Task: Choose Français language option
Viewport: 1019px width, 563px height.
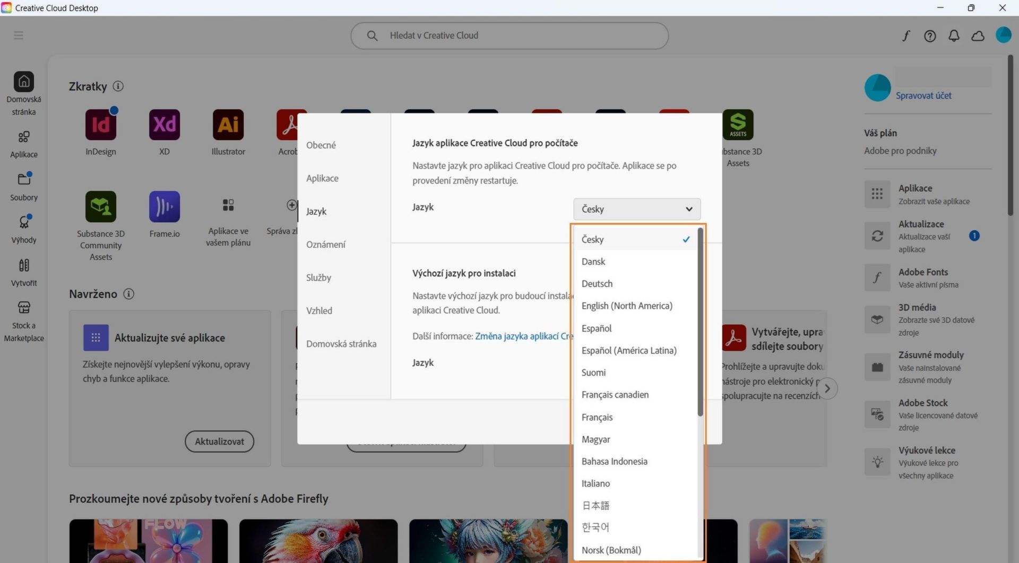Action: pos(635,417)
